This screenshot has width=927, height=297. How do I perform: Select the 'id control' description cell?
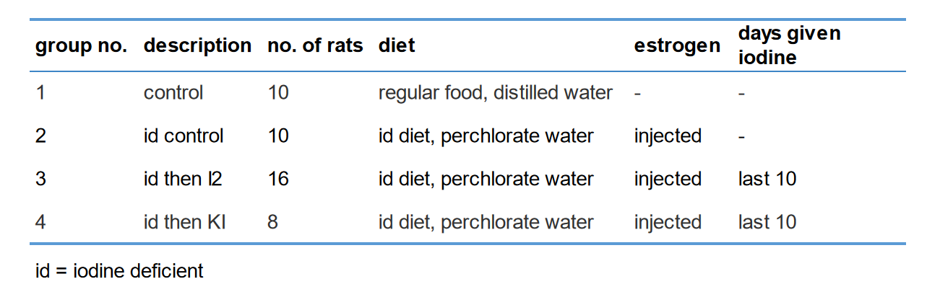pos(184,136)
